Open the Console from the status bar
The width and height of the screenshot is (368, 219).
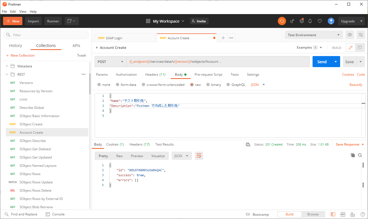coord(55,214)
